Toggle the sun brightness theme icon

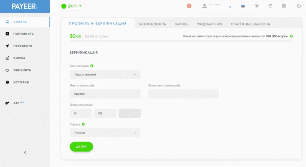pyautogui.click(x=257, y=6)
